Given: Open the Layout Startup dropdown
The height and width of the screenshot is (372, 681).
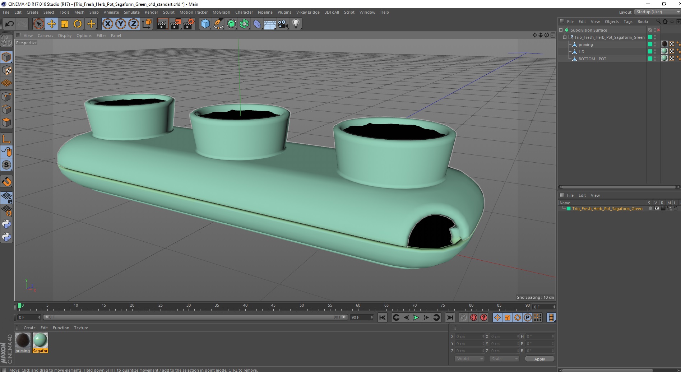Looking at the screenshot, I should 657,12.
